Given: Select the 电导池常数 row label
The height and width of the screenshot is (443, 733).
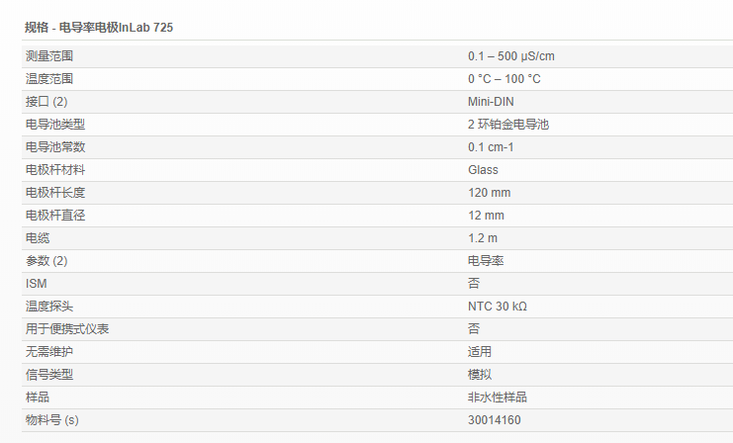Looking at the screenshot, I should click(x=55, y=147).
